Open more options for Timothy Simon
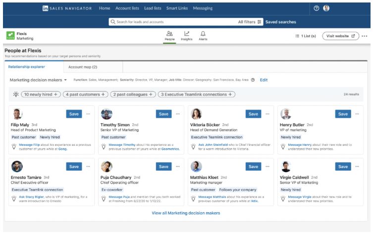Viewport: 374px width, 235px height. pos(178,114)
